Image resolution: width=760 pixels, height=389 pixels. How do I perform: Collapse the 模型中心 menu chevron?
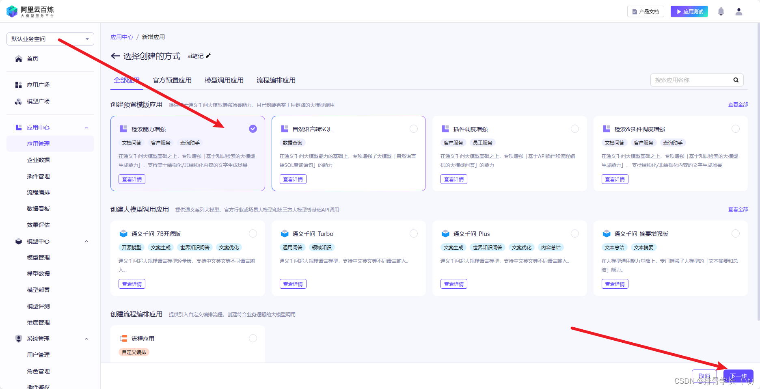86,241
